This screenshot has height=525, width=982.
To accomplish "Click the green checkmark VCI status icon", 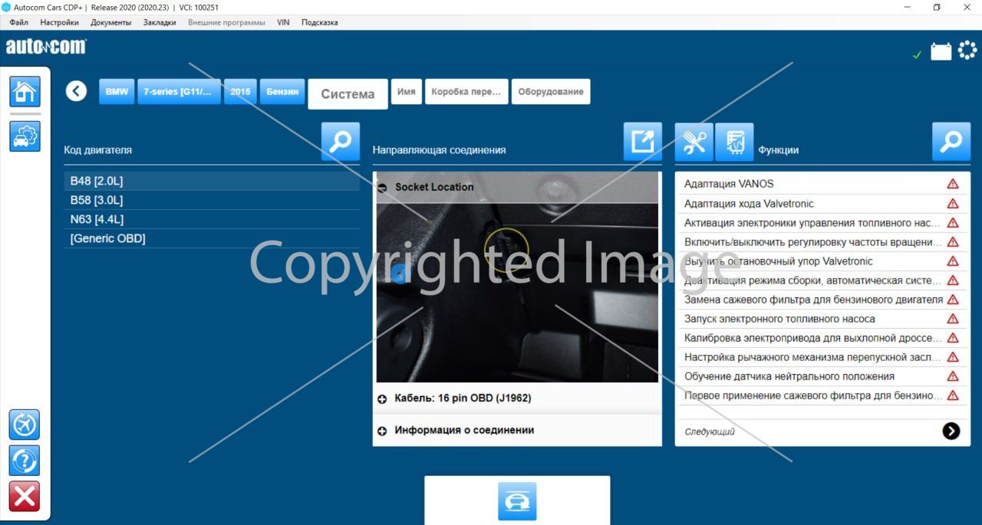I will coord(917,55).
